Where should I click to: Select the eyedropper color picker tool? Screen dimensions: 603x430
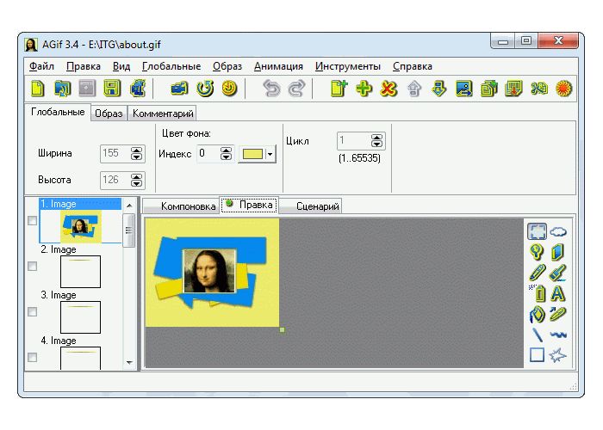pyautogui.click(x=558, y=315)
